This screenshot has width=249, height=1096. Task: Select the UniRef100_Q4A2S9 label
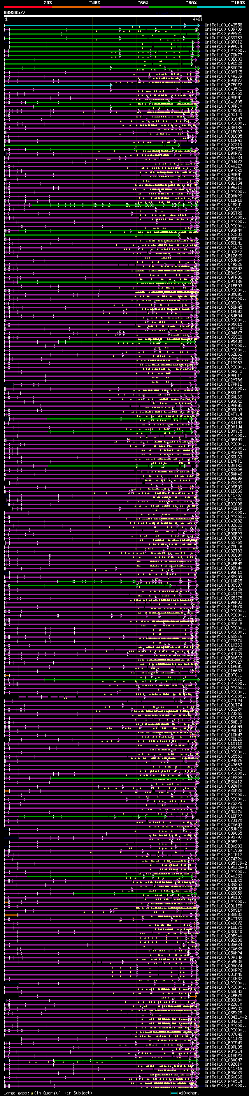pos(223,76)
